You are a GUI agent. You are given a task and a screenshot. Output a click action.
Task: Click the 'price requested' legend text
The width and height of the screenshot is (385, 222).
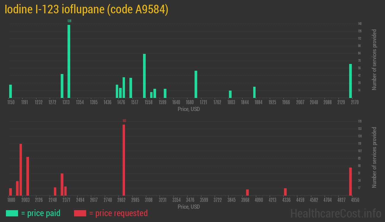[x=118, y=213]
